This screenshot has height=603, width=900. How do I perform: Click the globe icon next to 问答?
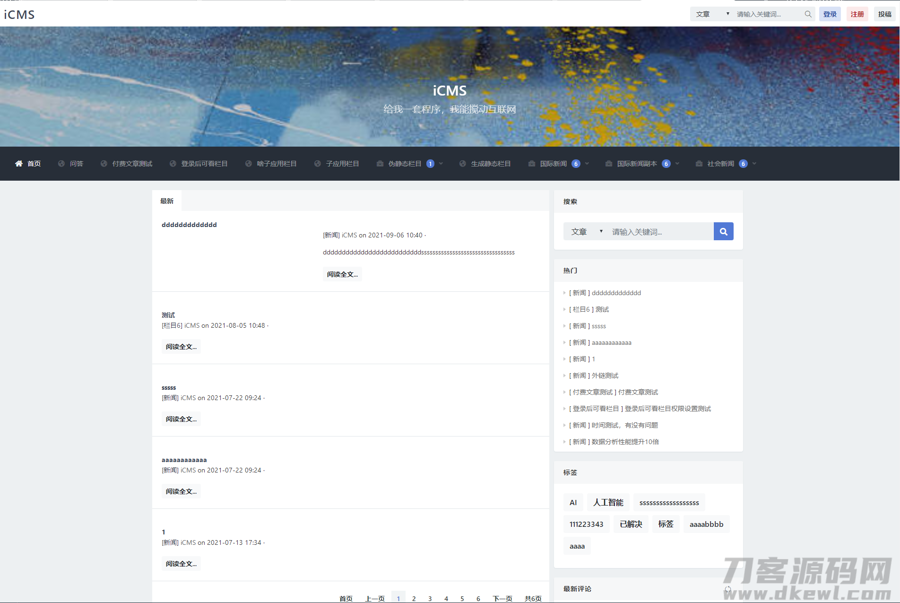coord(61,163)
